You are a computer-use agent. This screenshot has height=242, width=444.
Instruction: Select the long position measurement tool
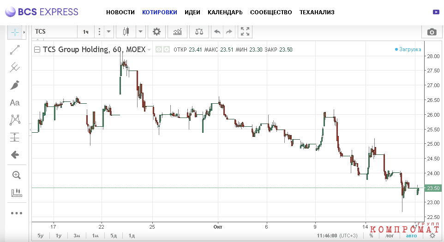(15, 137)
